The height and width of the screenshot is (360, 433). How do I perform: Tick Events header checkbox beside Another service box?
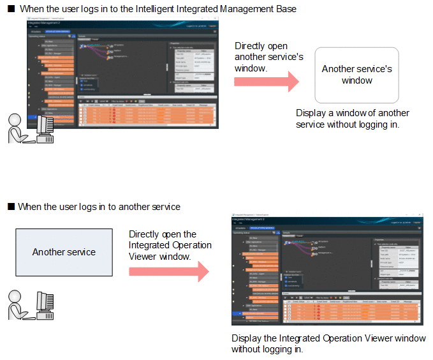tap(285, 302)
